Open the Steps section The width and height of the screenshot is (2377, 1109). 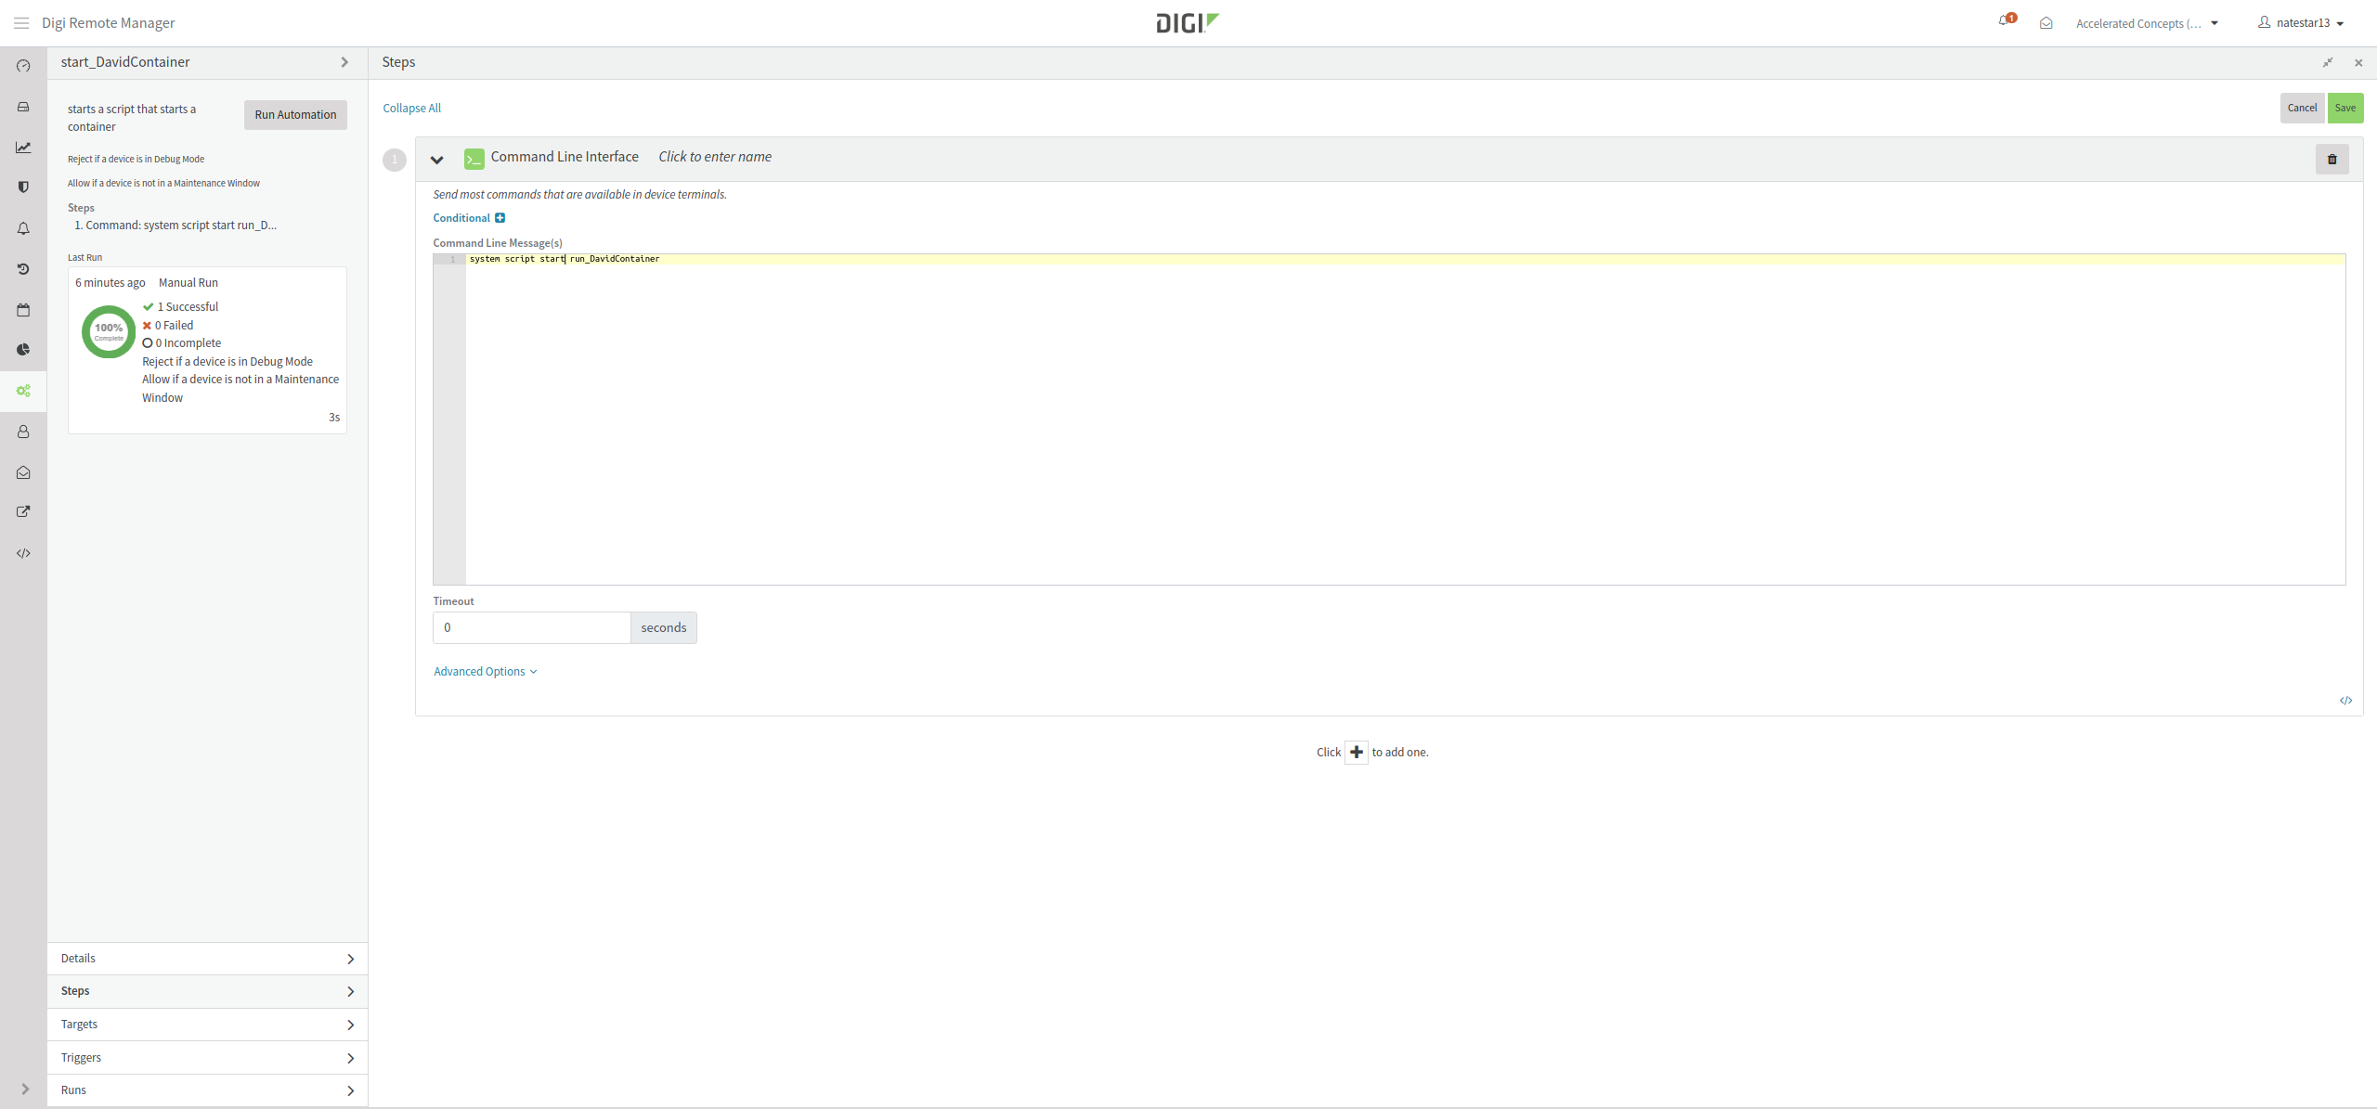click(x=207, y=991)
